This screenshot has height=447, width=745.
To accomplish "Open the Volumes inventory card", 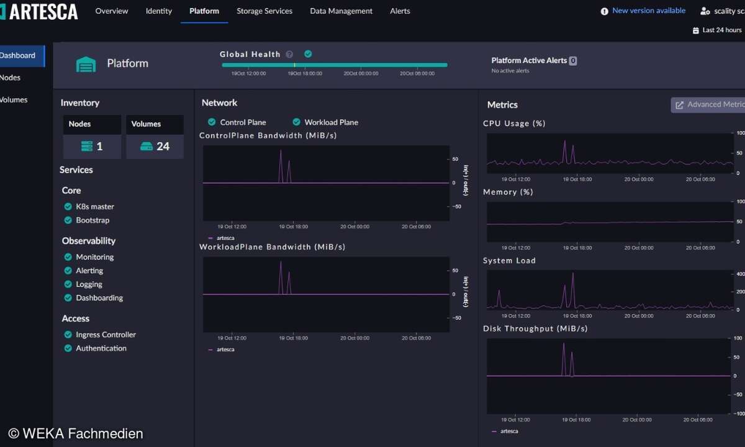I will [155, 137].
